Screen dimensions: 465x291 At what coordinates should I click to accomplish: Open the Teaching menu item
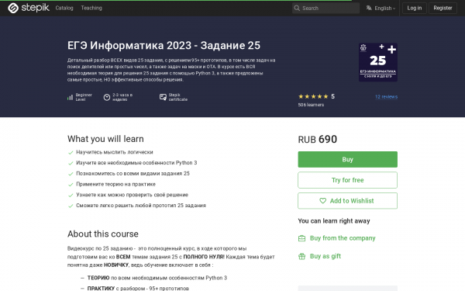(x=91, y=8)
